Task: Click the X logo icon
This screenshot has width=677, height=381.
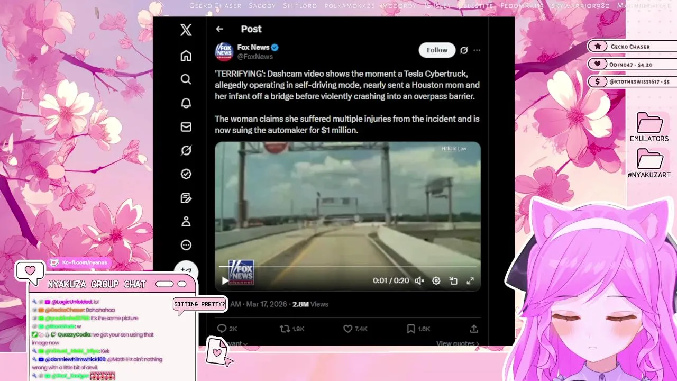Action: point(186,30)
